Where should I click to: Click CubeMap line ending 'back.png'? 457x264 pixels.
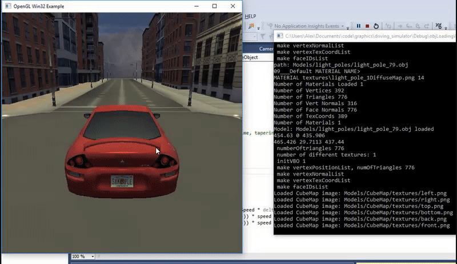click(x=360, y=219)
